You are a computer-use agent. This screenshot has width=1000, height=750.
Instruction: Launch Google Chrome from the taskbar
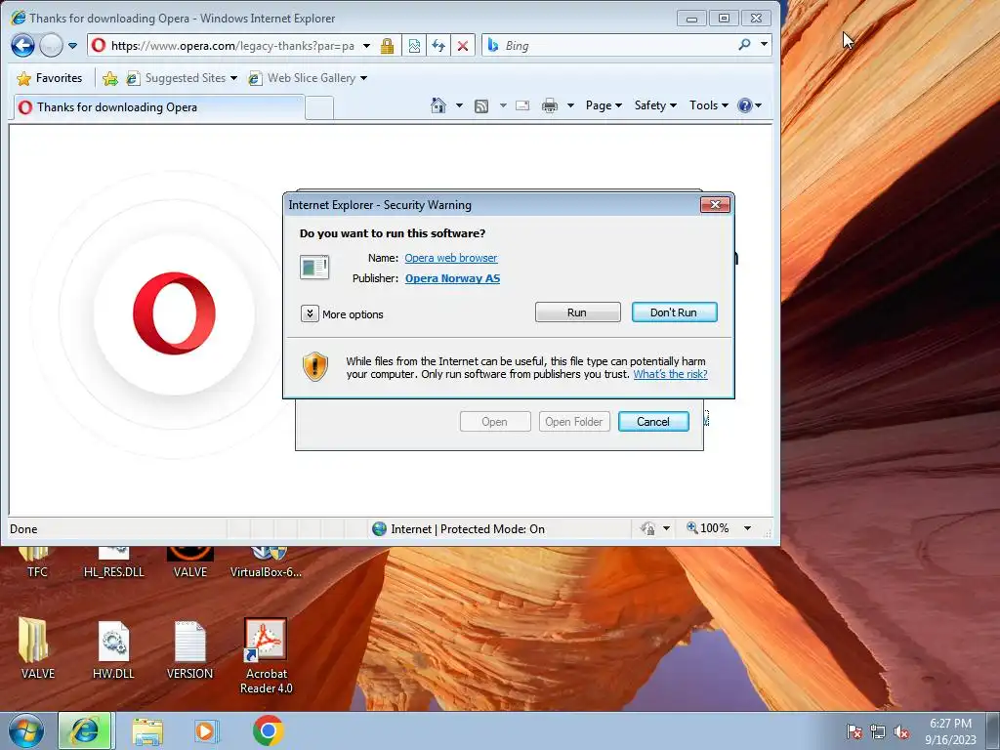pyautogui.click(x=268, y=730)
